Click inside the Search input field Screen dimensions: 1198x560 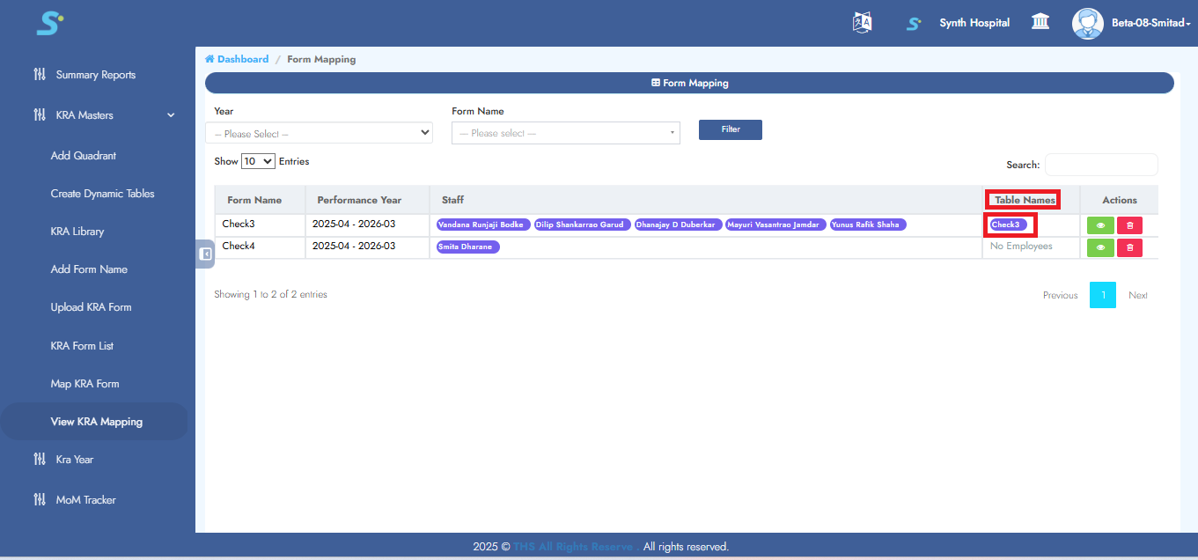(1100, 164)
